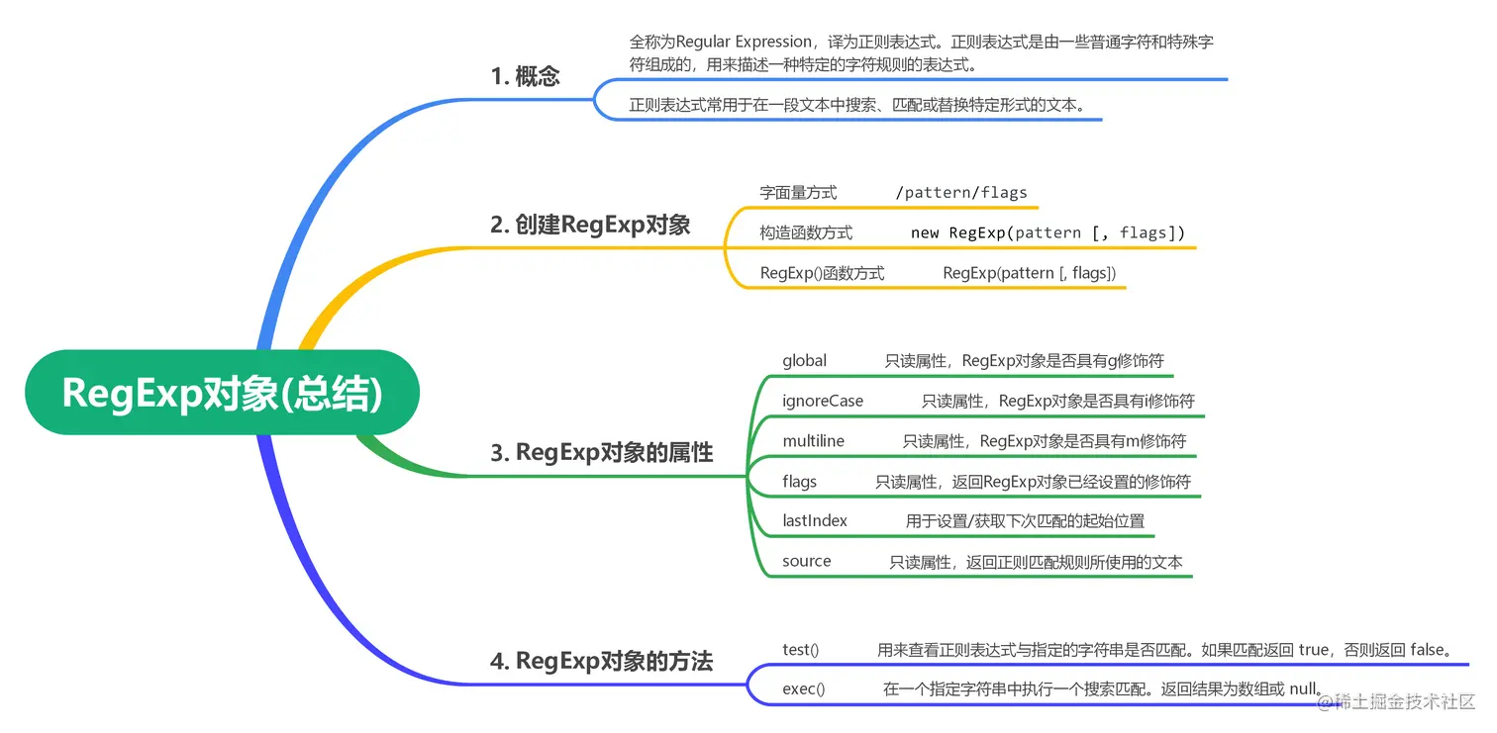Select the branch node 1. 概念

[x=526, y=76]
